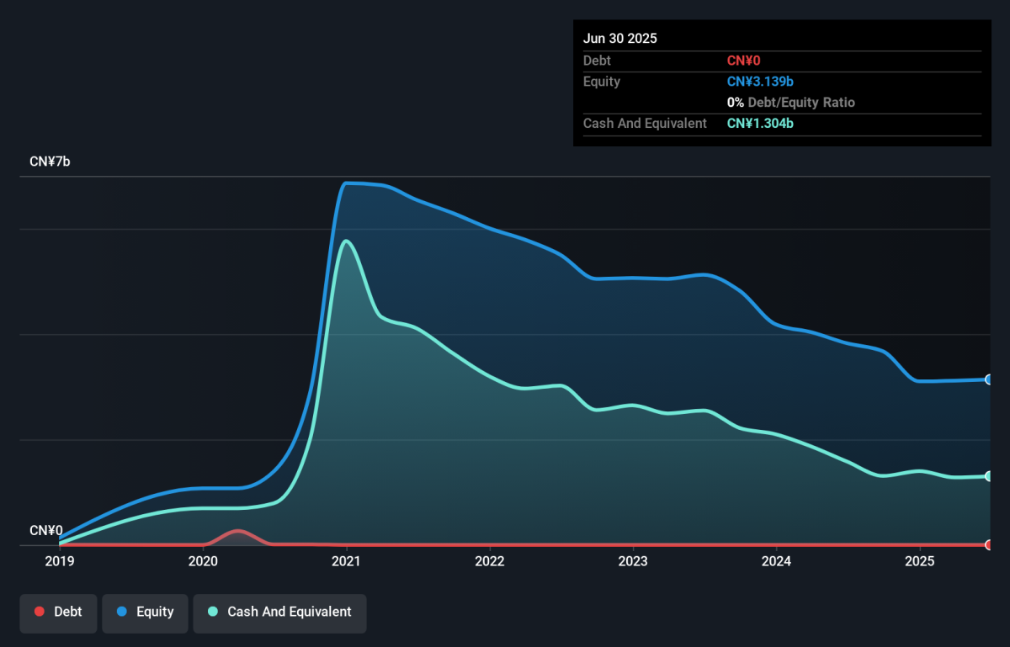The image size is (1010, 647).
Task: Toggle the Equity legend button
Action: click(x=145, y=612)
